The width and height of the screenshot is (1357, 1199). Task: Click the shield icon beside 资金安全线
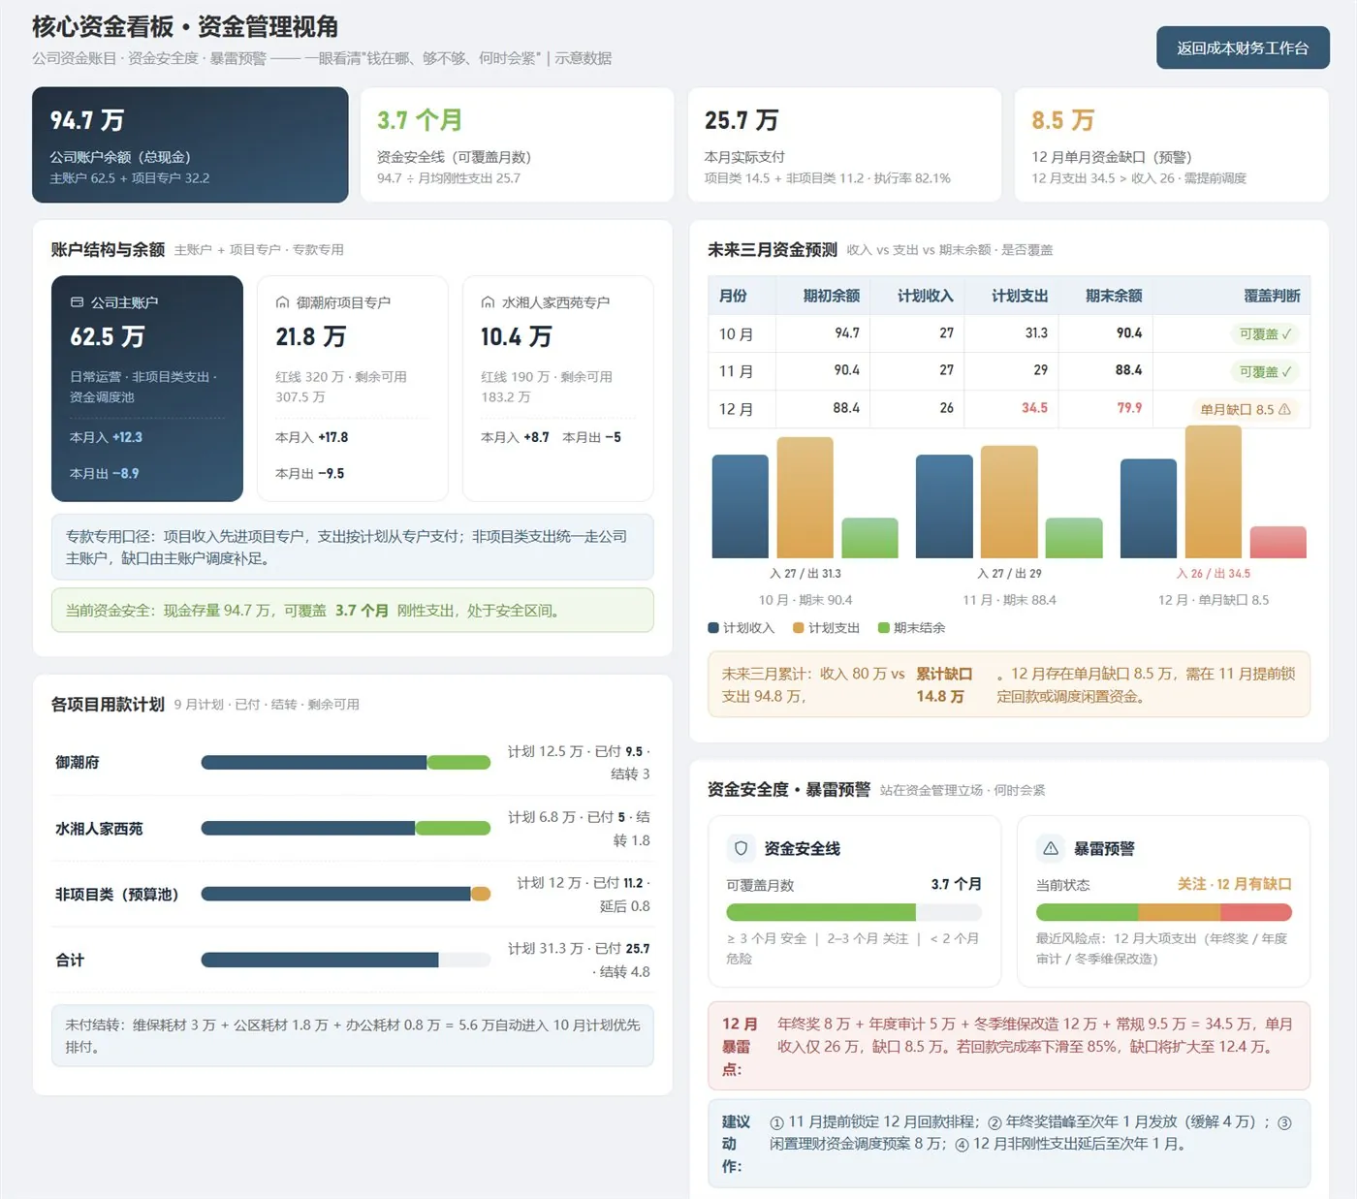(x=742, y=848)
